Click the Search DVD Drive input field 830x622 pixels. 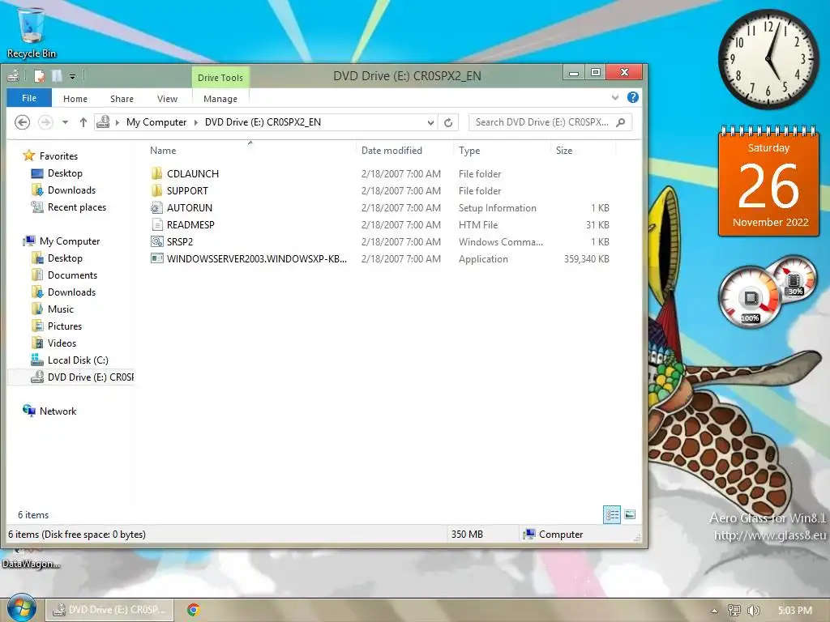542,122
